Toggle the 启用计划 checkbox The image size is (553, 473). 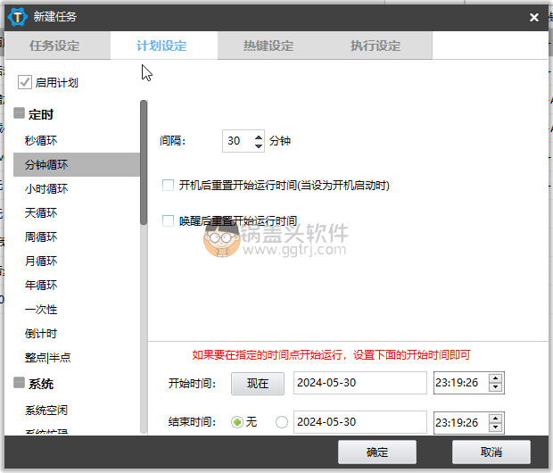click(x=25, y=82)
